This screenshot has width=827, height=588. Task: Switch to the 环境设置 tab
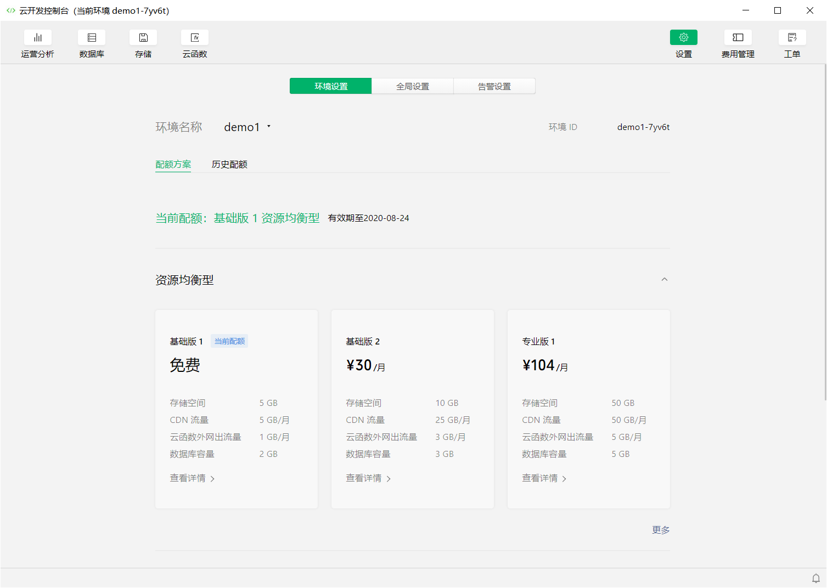pos(331,86)
